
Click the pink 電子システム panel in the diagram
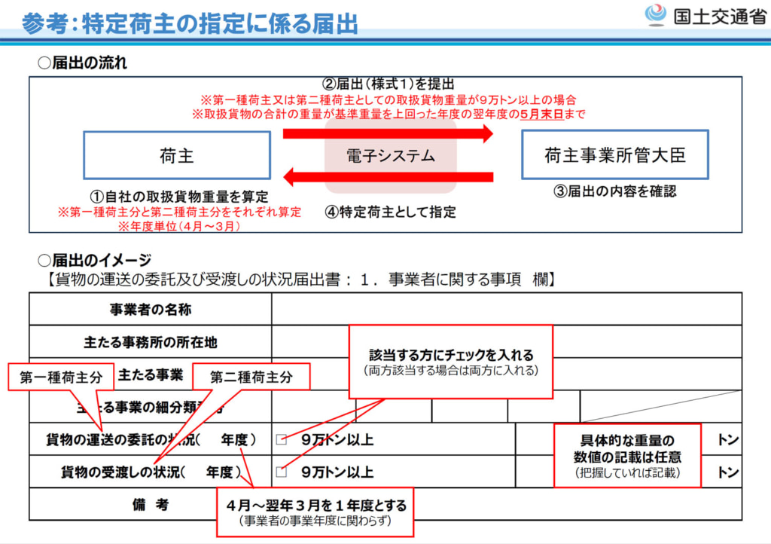click(x=389, y=157)
